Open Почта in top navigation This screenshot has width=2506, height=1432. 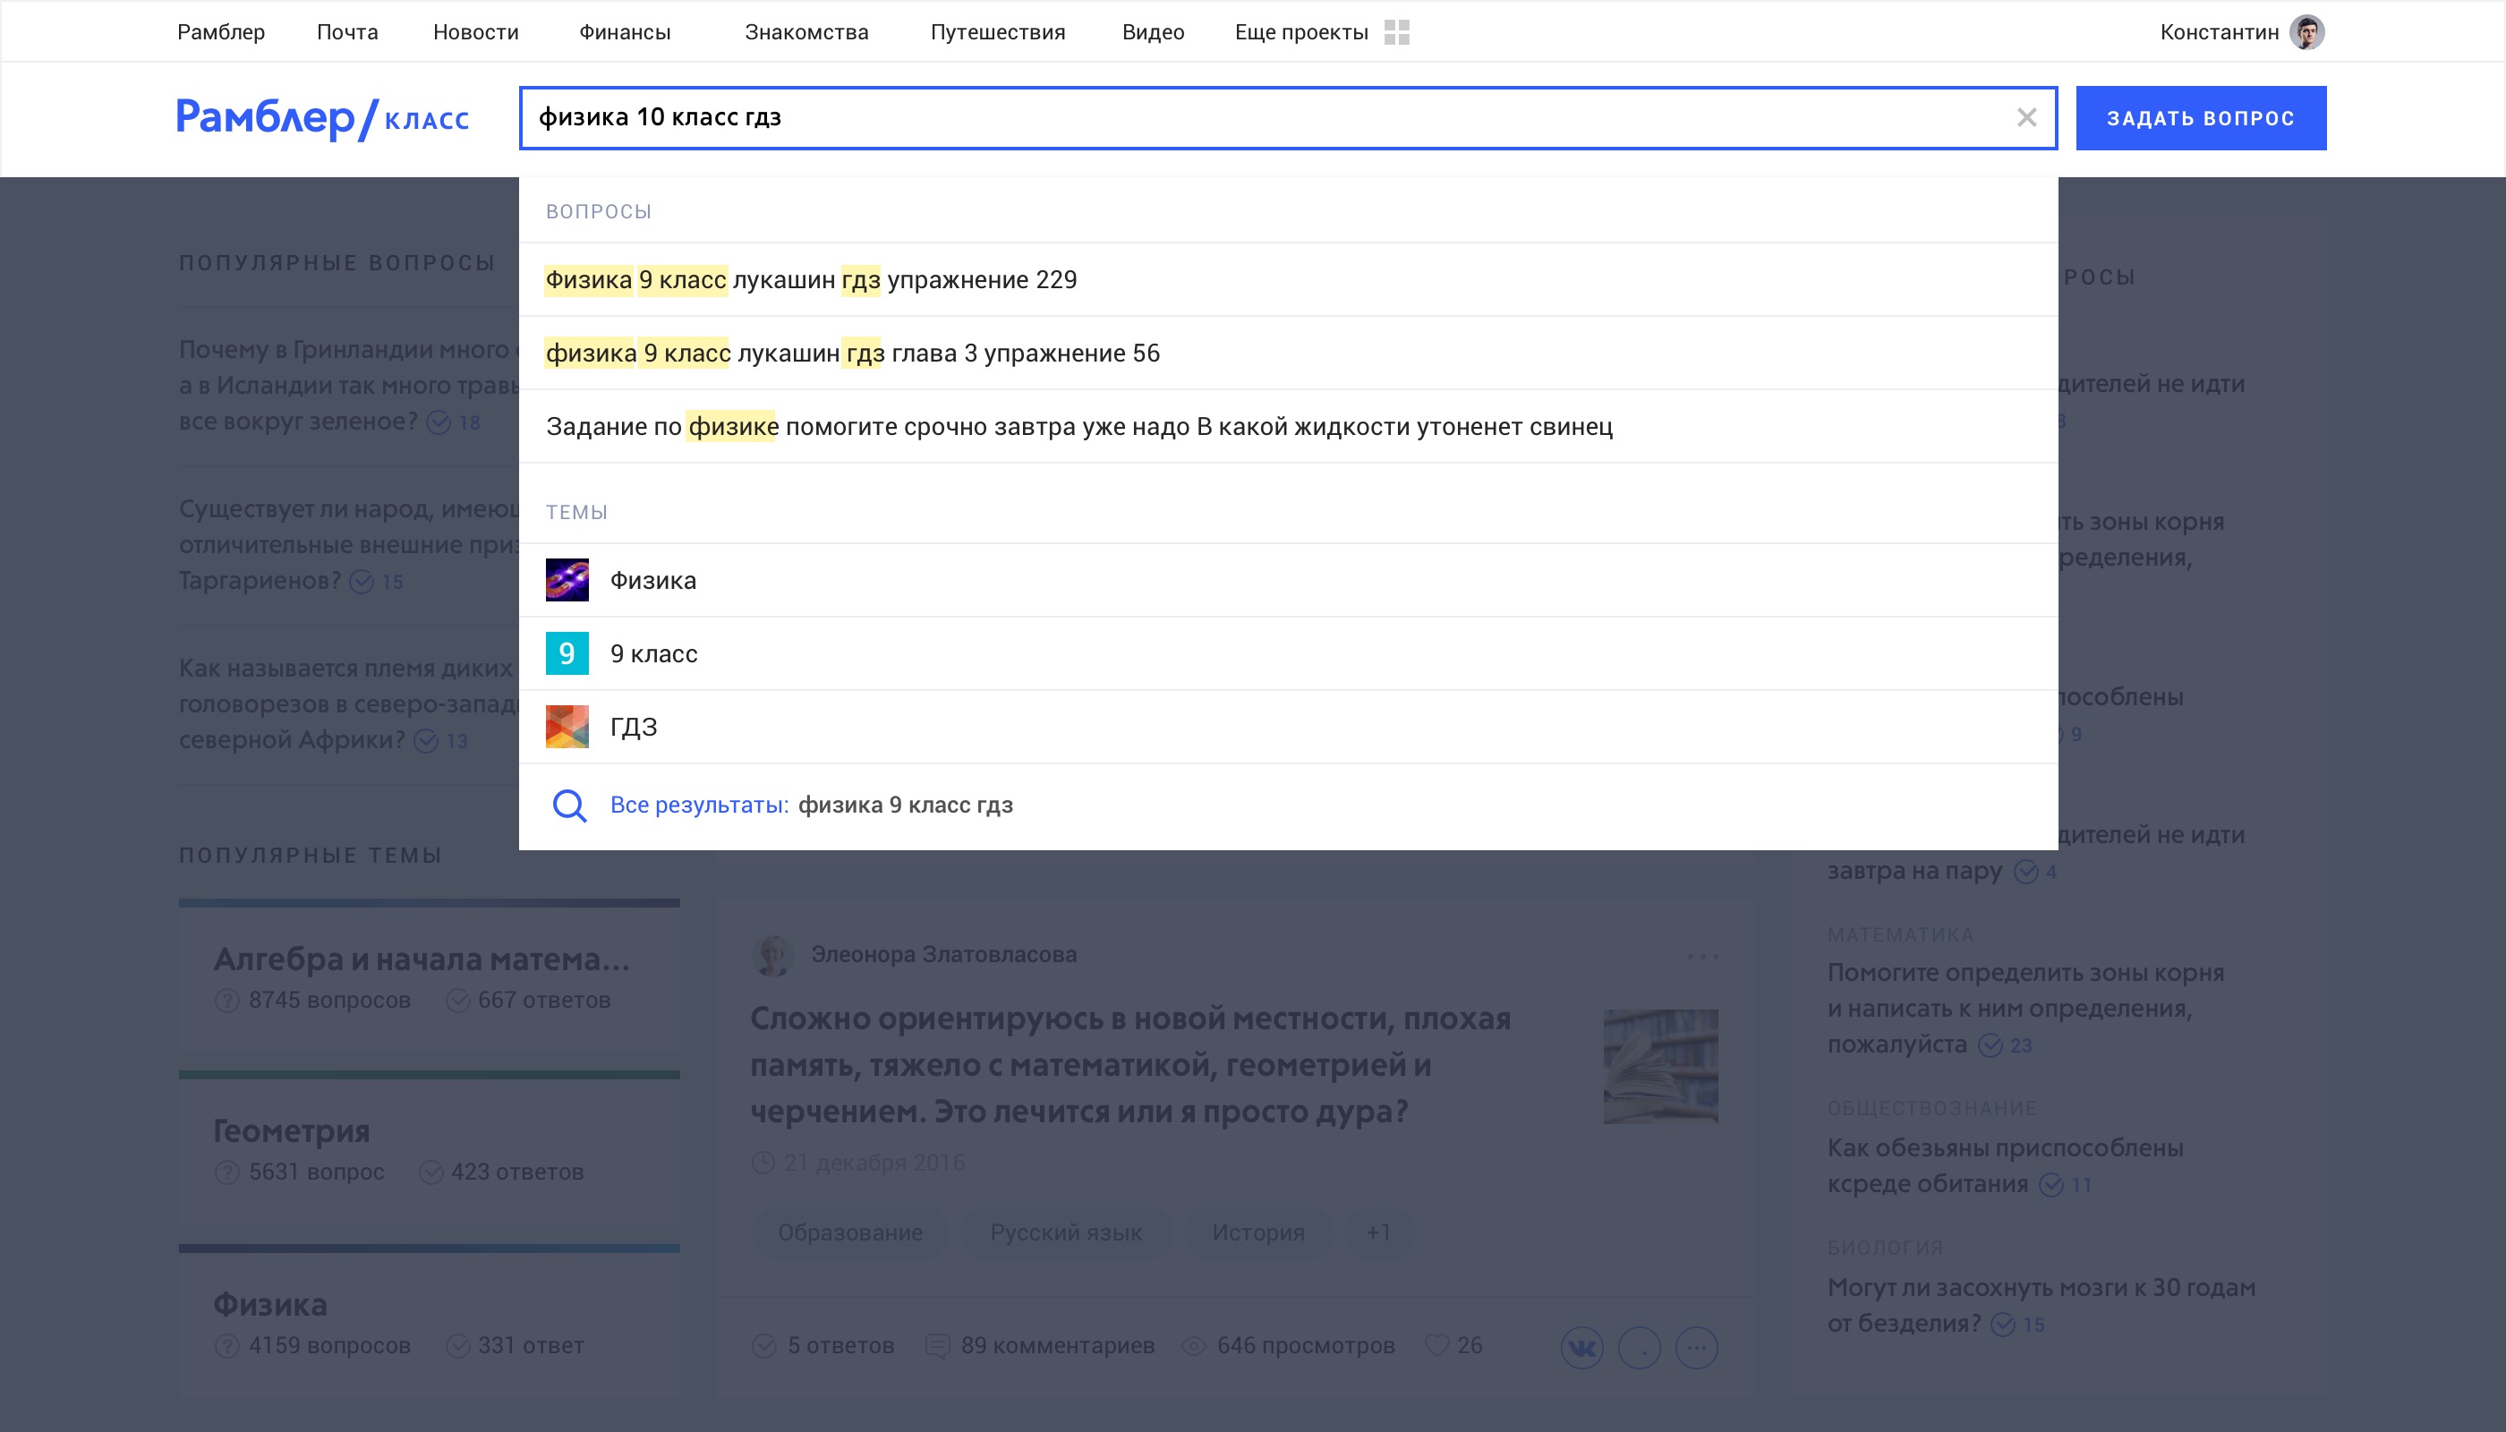347,32
